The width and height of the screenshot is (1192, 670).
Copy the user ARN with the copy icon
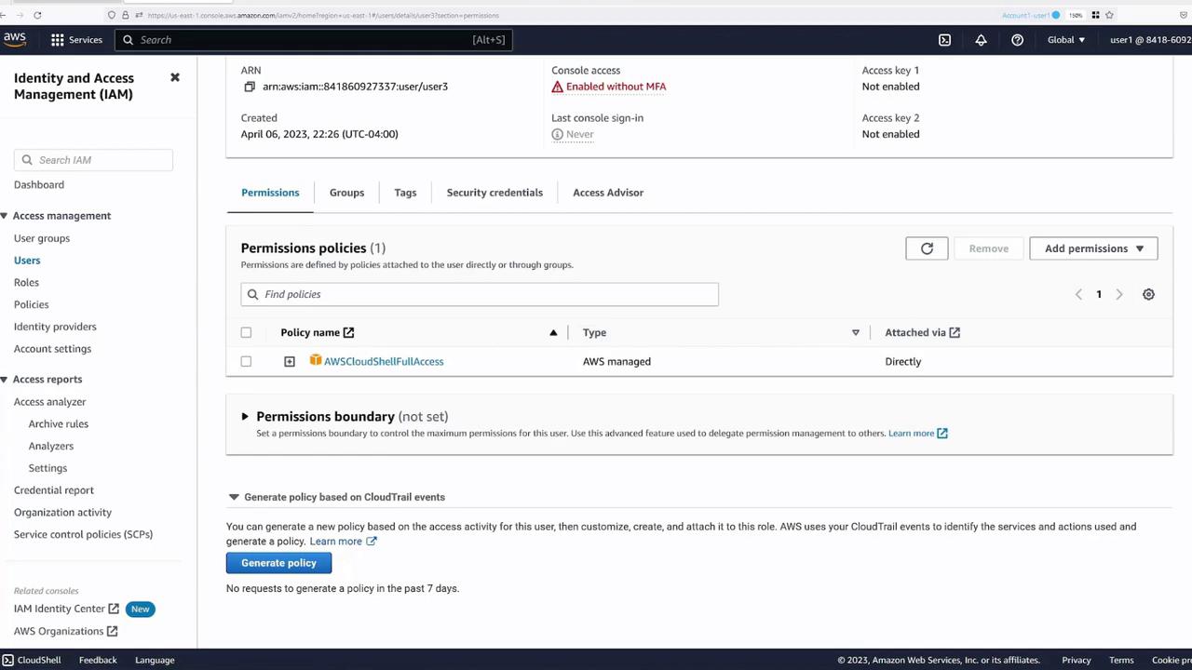click(250, 87)
